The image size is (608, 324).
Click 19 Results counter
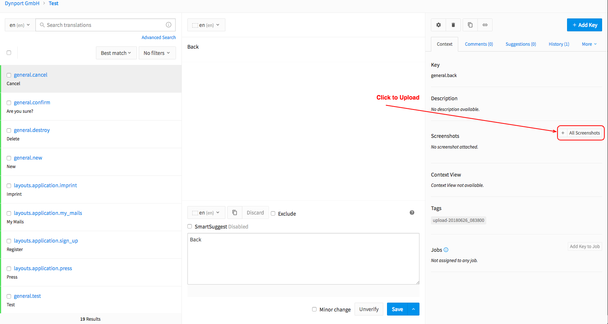[90, 319]
